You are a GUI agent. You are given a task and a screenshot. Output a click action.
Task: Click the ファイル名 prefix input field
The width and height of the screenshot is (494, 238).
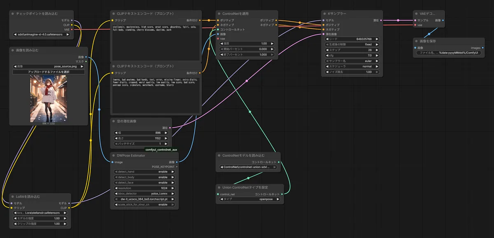(450, 53)
